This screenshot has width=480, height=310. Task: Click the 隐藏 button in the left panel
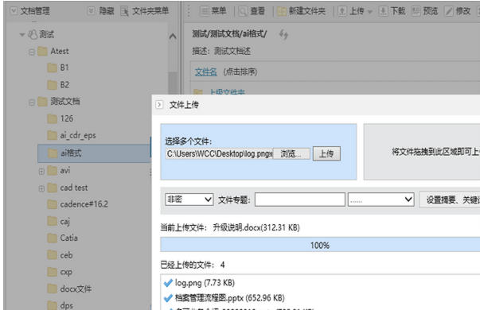(x=101, y=11)
